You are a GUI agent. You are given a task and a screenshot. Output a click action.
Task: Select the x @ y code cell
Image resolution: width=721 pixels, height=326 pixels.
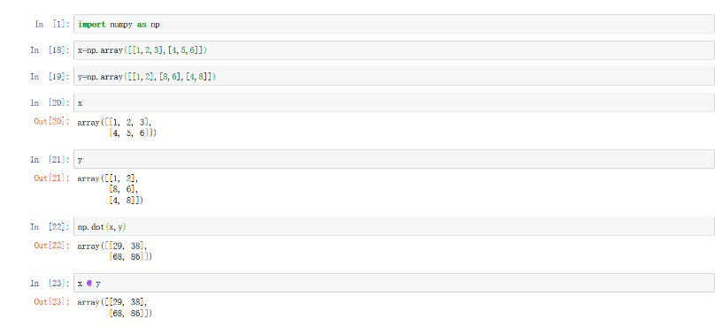click(394, 283)
